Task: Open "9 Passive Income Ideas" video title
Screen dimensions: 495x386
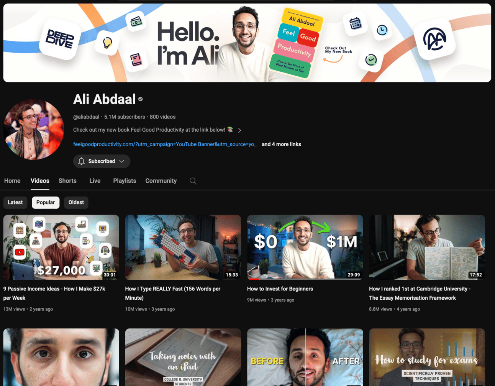Action: click(54, 293)
